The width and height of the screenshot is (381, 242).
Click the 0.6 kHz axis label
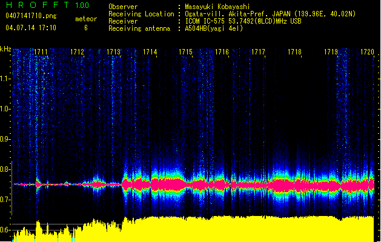5,230
